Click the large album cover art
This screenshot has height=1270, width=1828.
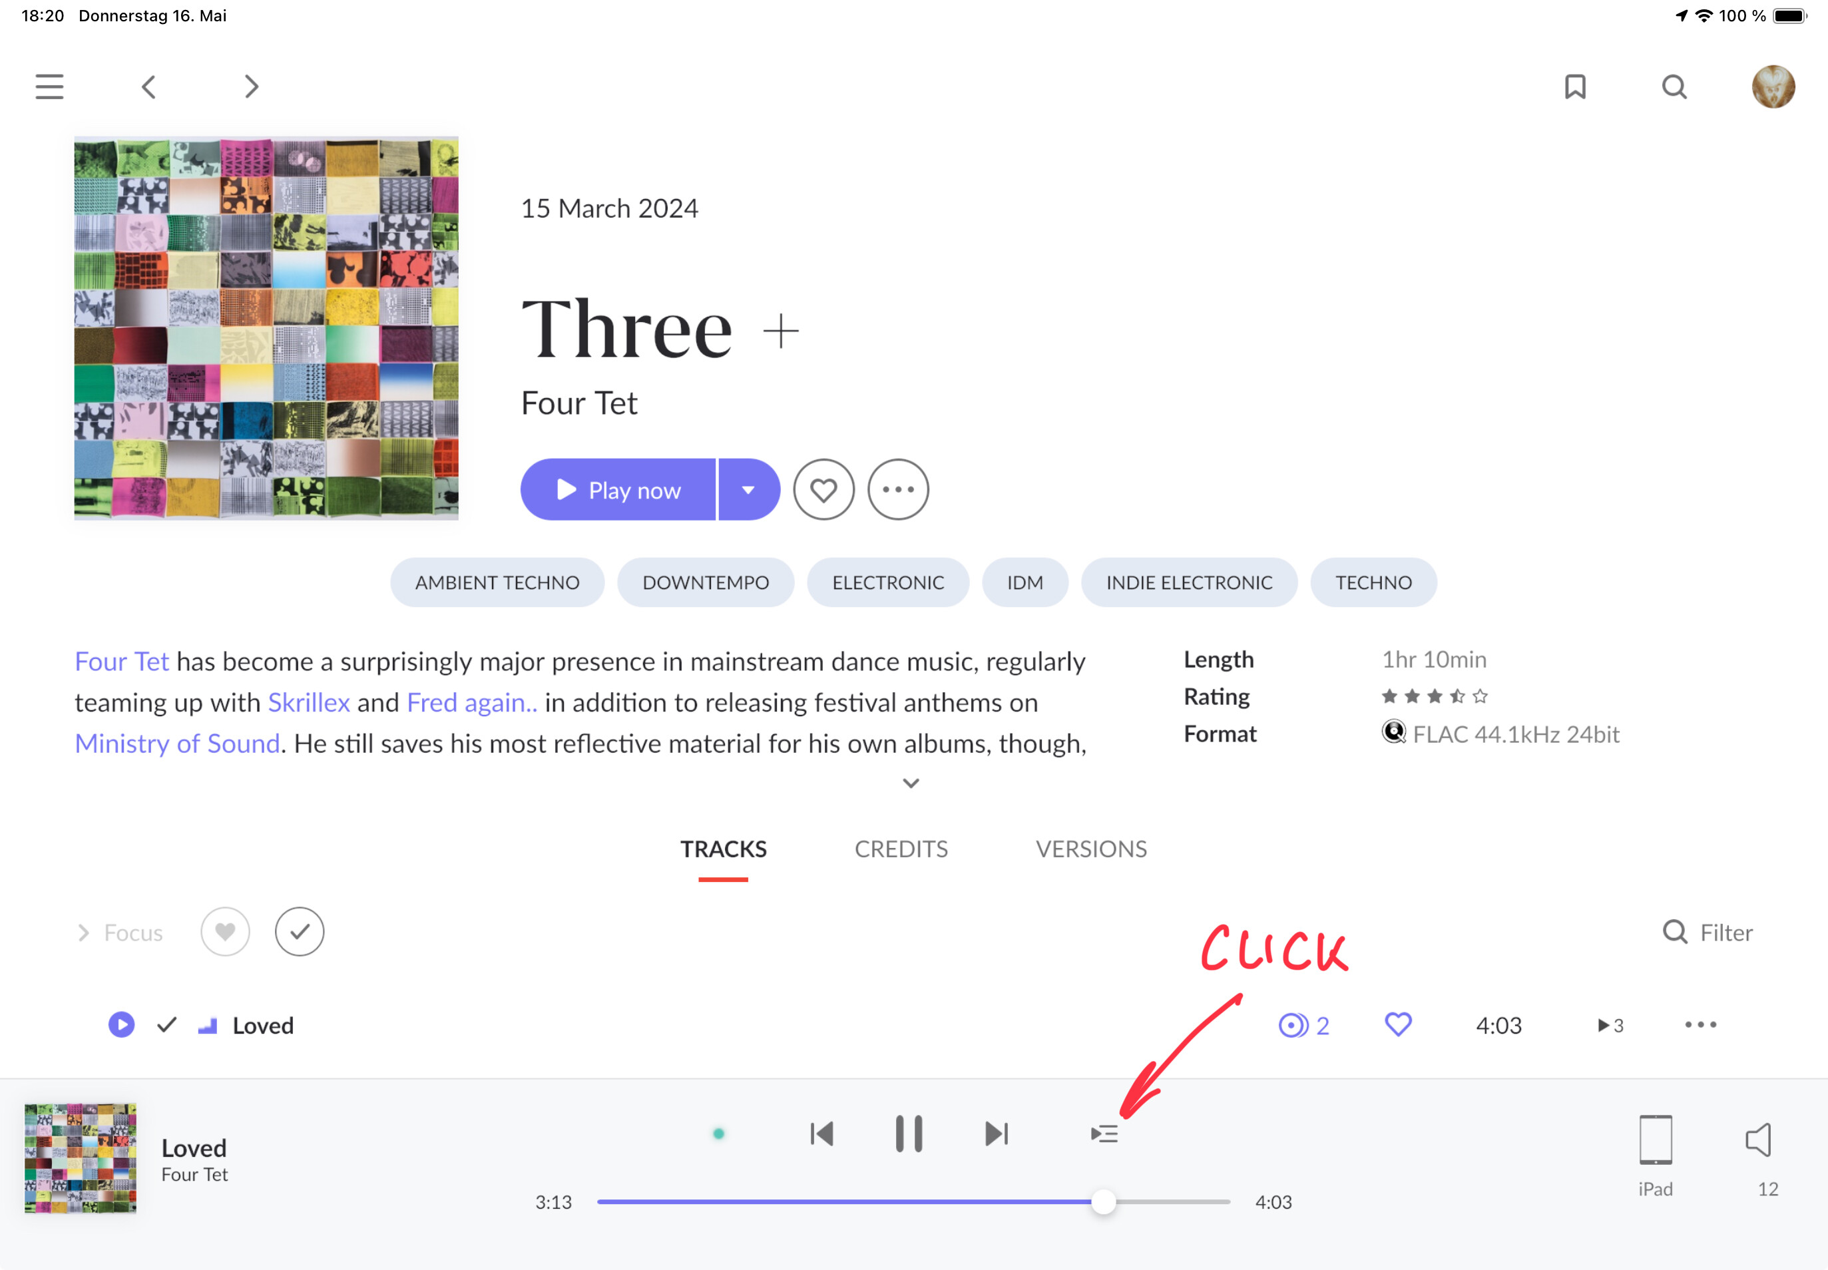(x=266, y=328)
